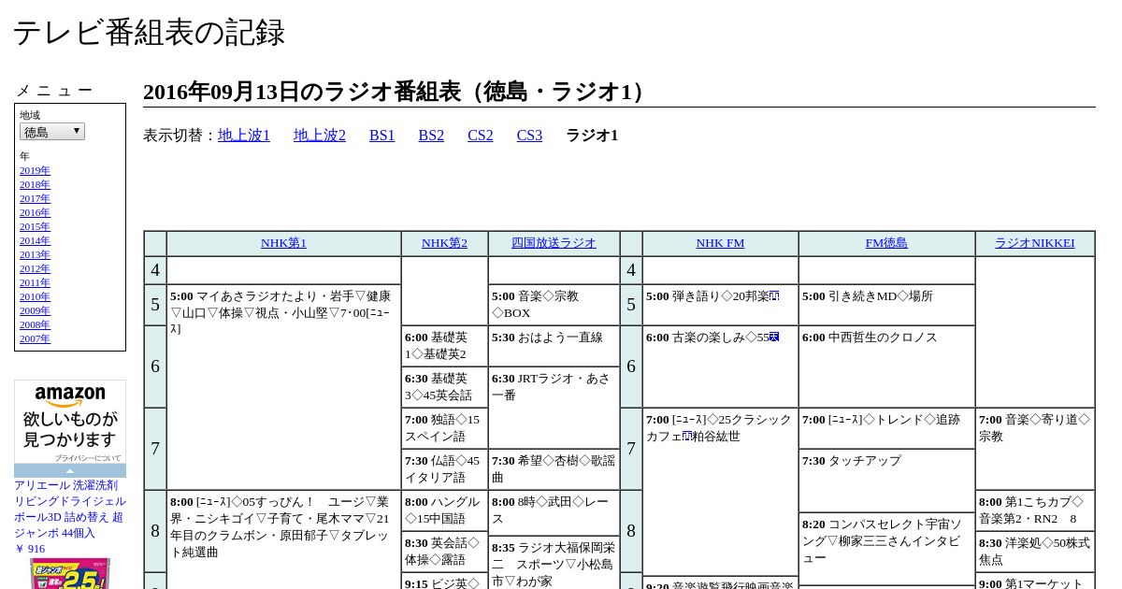The height and width of the screenshot is (589, 1122).
Task: Open the 四国放送ラジオ channel header link
Action: tap(554, 243)
